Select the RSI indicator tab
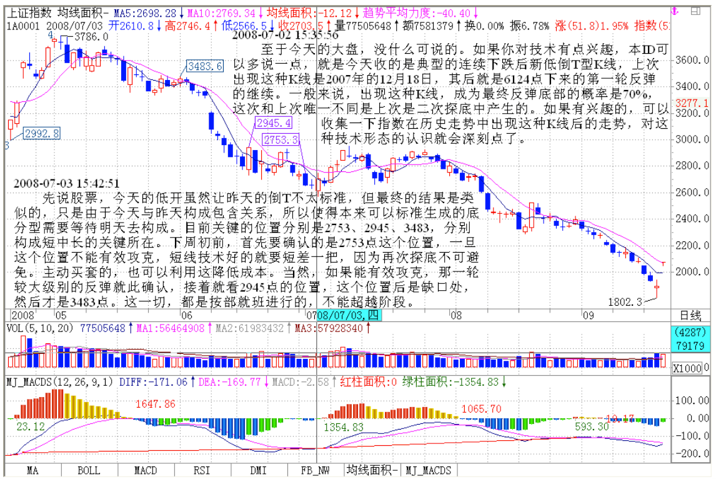 point(202,470)
